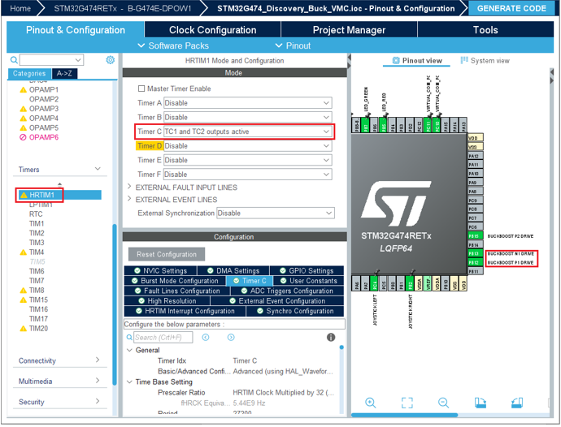Click the green PB15 pin on chip

(x=476, y=236)
